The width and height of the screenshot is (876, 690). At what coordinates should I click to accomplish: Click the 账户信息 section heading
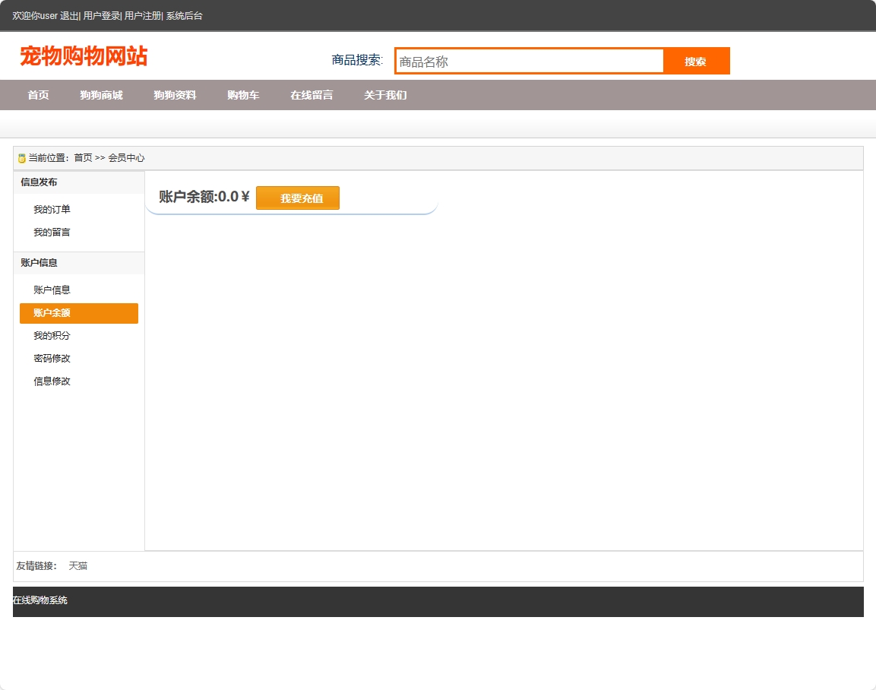(39, 263)
